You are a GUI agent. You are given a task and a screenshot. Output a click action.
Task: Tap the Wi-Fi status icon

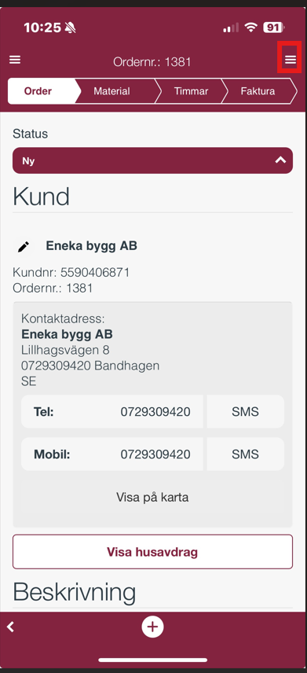point(250,28)
